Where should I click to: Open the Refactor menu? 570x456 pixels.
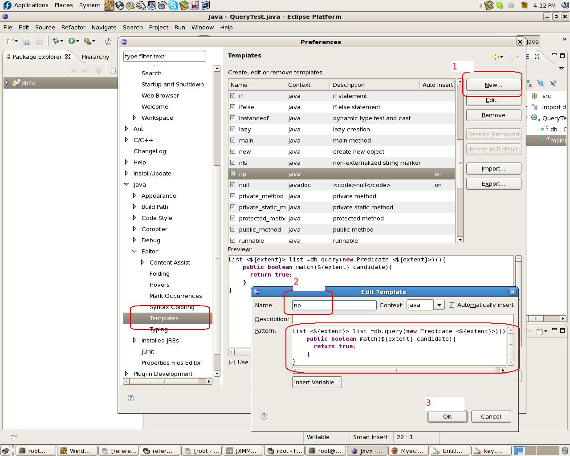tap(73, 27)
